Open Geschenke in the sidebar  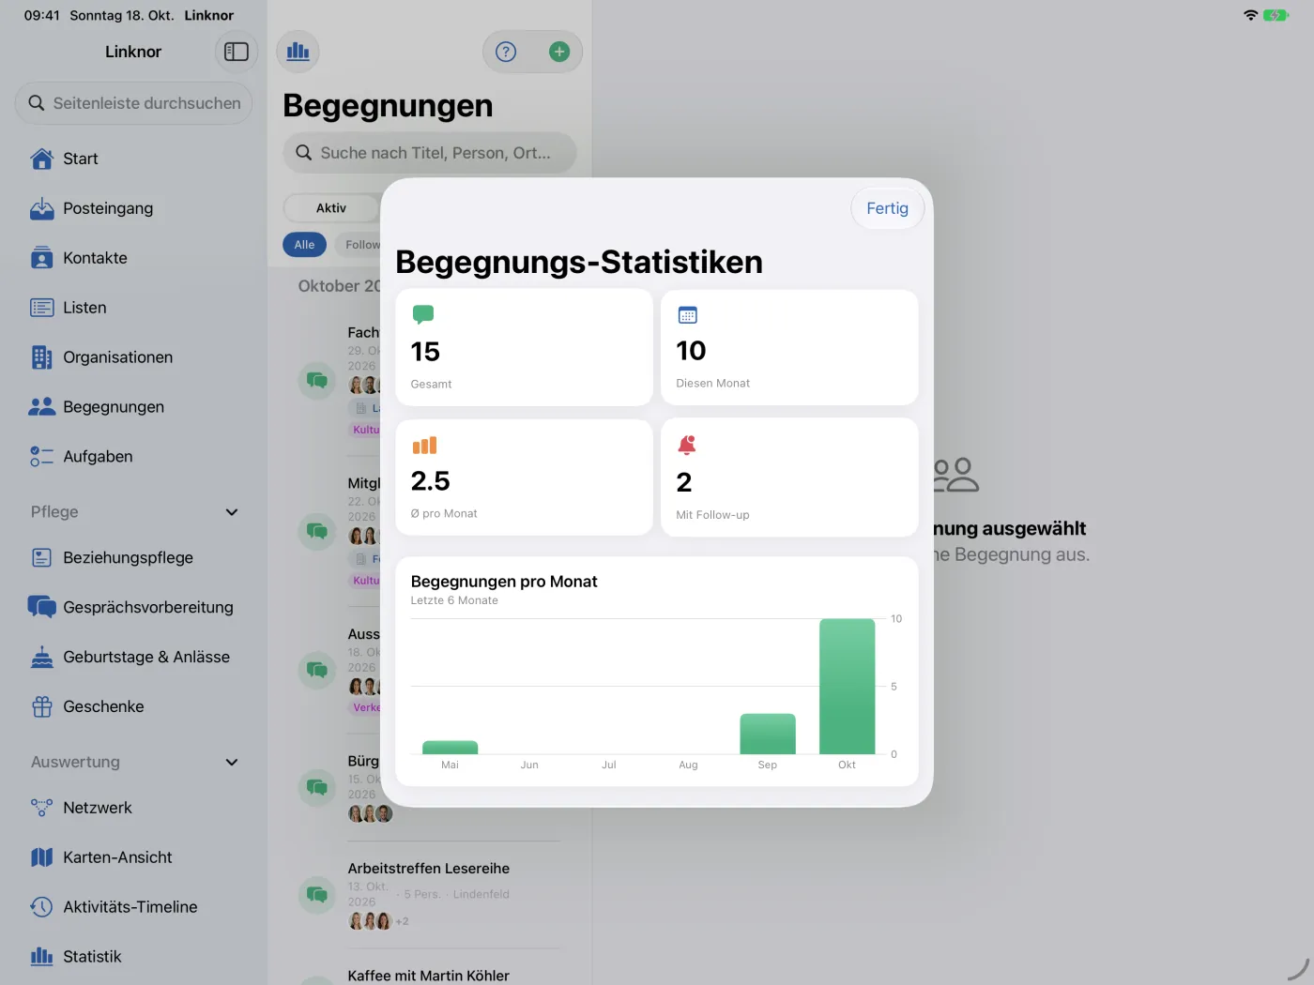133,706
